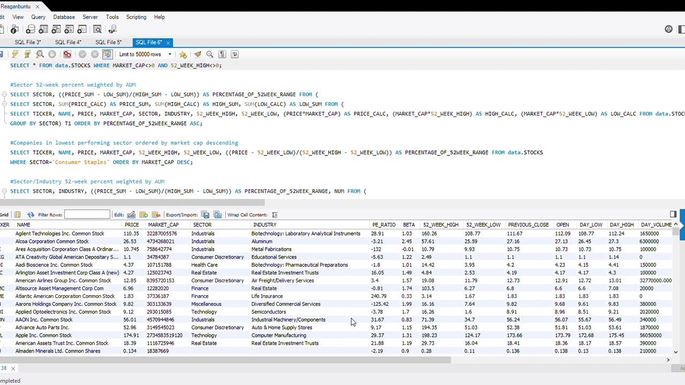The image size is (685, 385).
Task: Click into the Filter Rows input field
Action: [87, 215]
